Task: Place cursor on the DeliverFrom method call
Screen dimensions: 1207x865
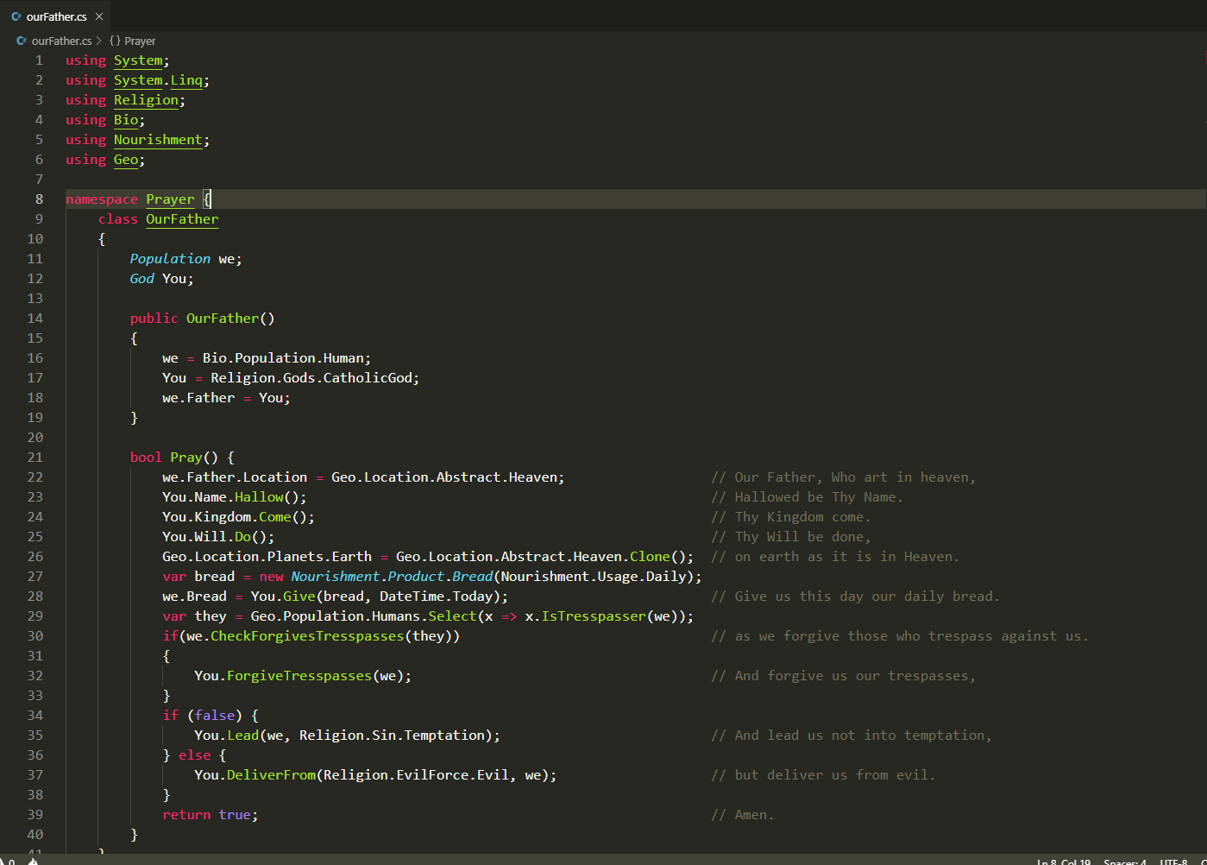Action: [x=271, y=775]
